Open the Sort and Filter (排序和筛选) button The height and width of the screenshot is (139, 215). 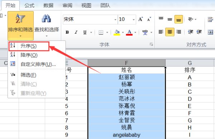click(x=20, y=26)
